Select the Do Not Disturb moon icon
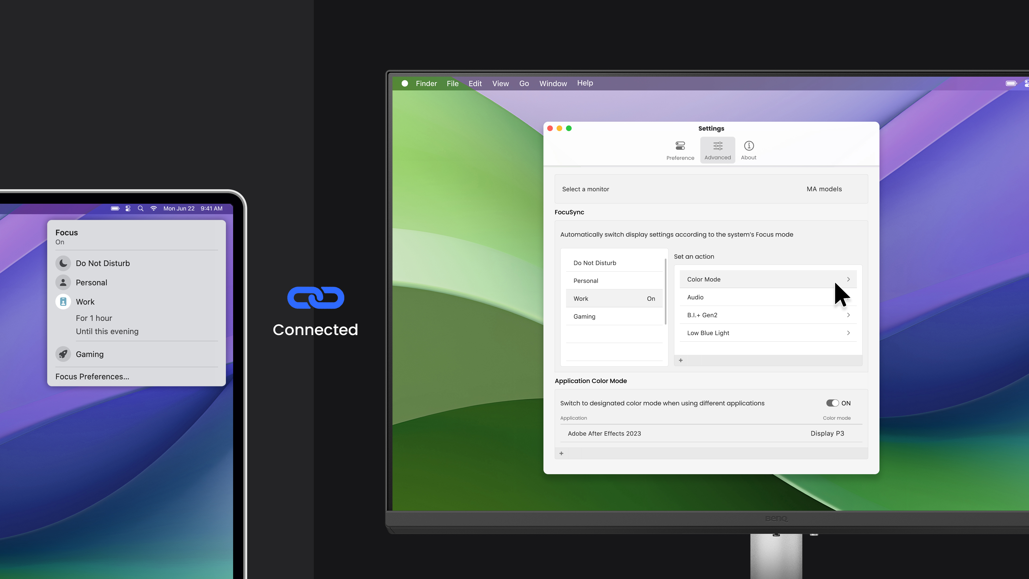 (x=63, y=263)
